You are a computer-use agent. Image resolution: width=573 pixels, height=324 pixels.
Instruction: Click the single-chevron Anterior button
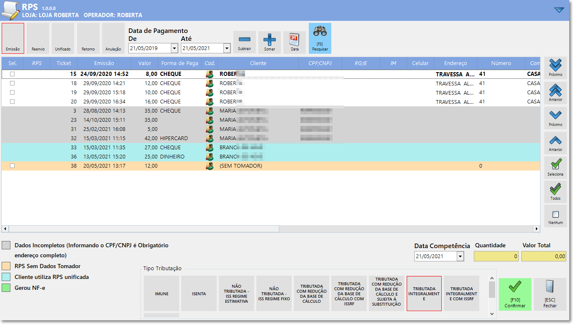pyautogui.click(x=555, y=143)
